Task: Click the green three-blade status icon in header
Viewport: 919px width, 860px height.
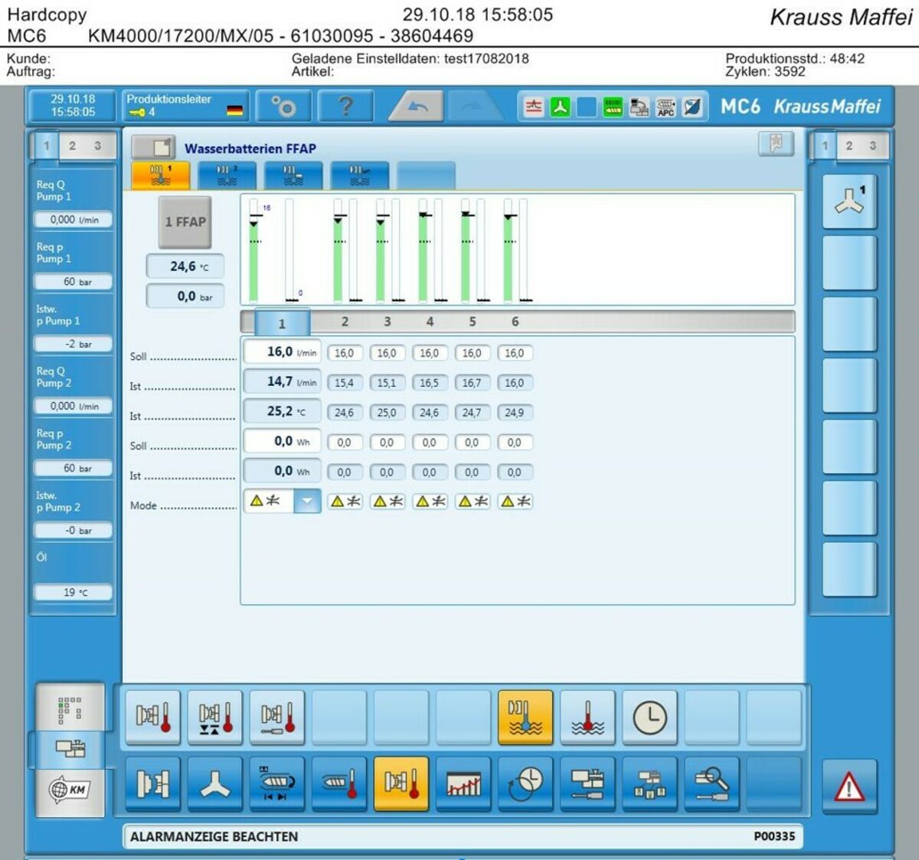Action: point(560,107)
